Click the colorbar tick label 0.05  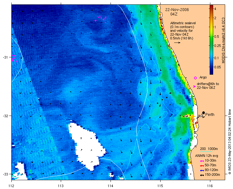217,67
